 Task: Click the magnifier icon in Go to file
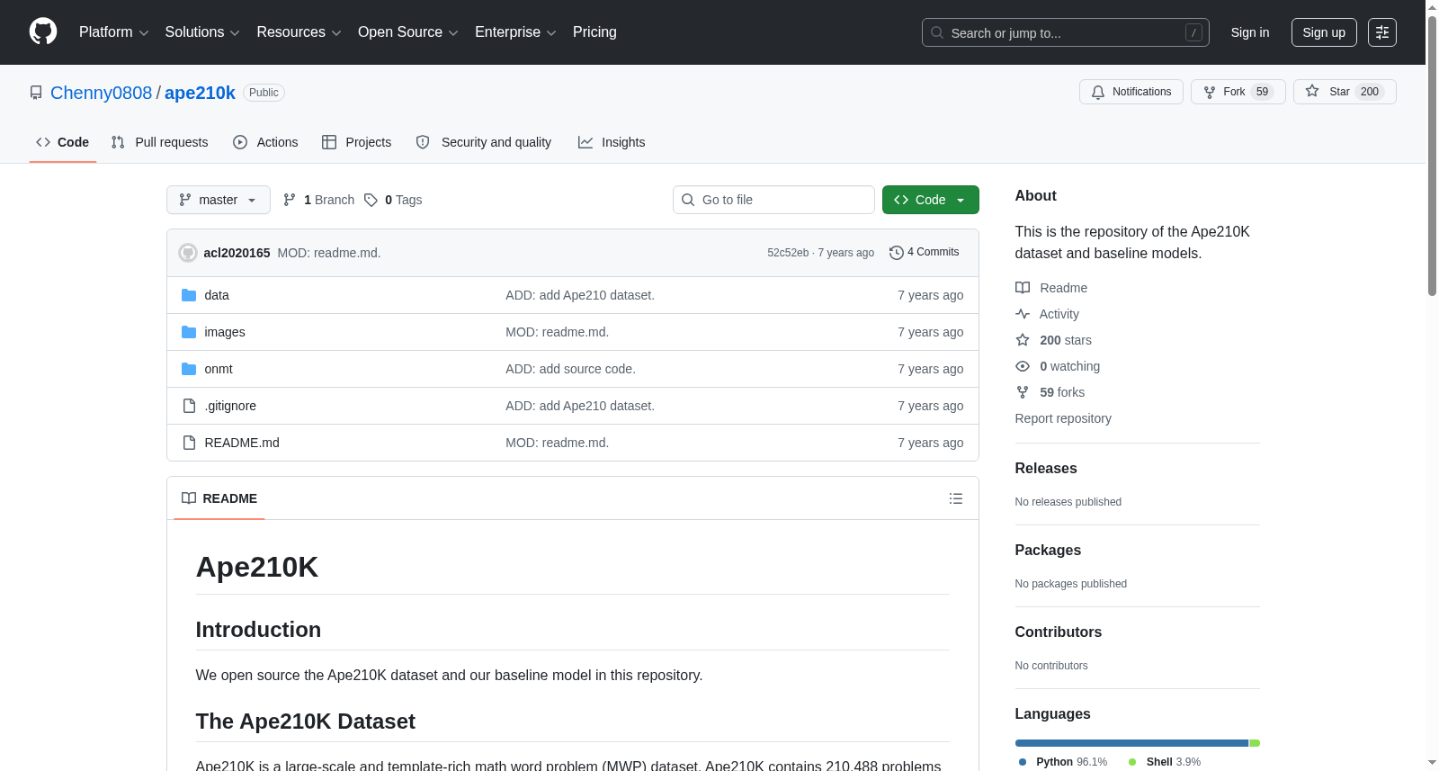(x=688, y=200)
